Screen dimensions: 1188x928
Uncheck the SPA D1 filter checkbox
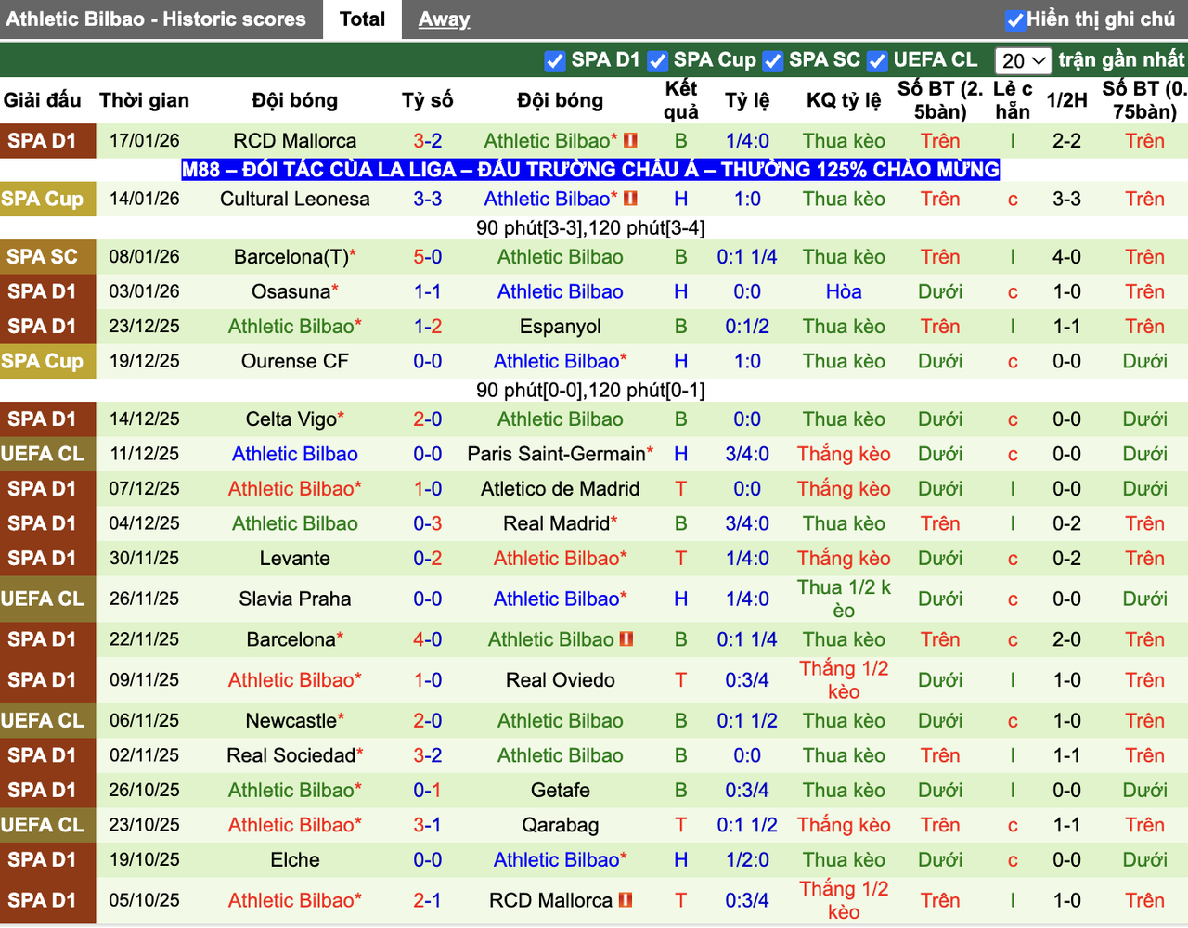pos(555,60)
